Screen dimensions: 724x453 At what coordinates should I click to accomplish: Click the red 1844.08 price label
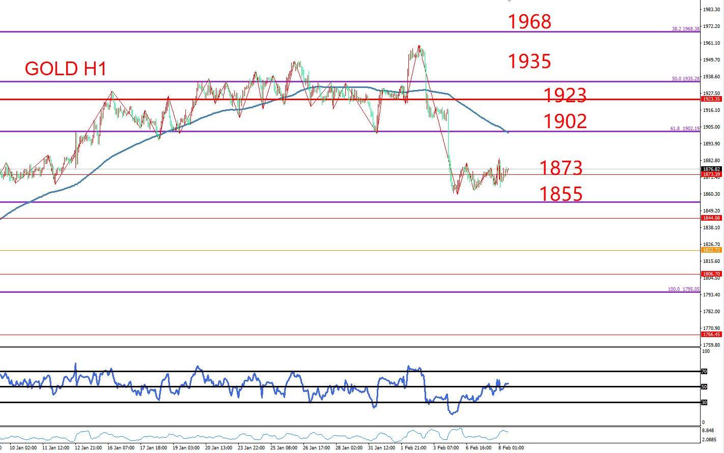pyautogui.click(x=711, y=218)
